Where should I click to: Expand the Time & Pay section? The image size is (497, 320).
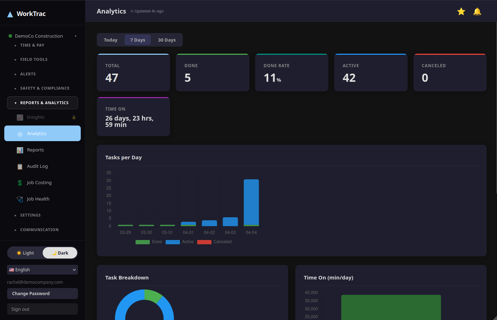point(42,45)
